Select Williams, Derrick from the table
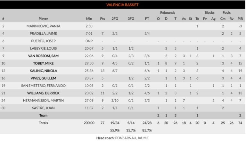Viewport: 246px width, 143px height. [43, 93]
